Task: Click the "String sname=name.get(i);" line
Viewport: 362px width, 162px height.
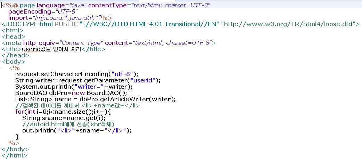Action: pyautogui.click(x=64, y=118)
